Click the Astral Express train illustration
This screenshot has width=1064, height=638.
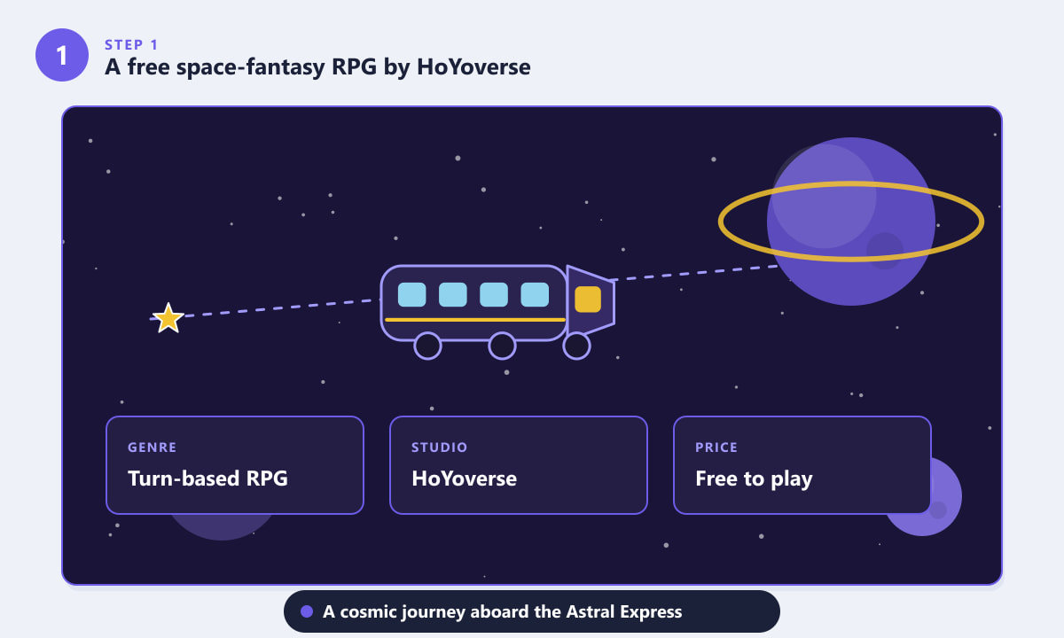[497, 311]
